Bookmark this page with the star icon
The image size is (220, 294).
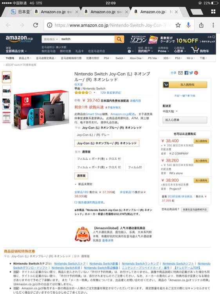pyautogui.click(x=178, y=25)
